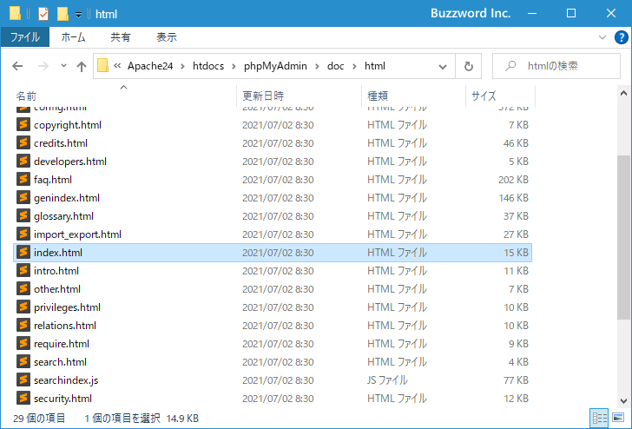
Task: Click the developers.html file icon
Action: (x=23, y=161)
